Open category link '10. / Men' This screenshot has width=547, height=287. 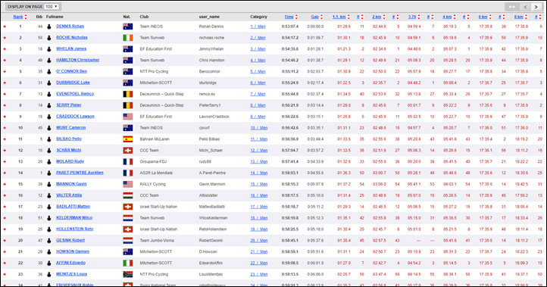pyautogui.click(x=259, y=128)
